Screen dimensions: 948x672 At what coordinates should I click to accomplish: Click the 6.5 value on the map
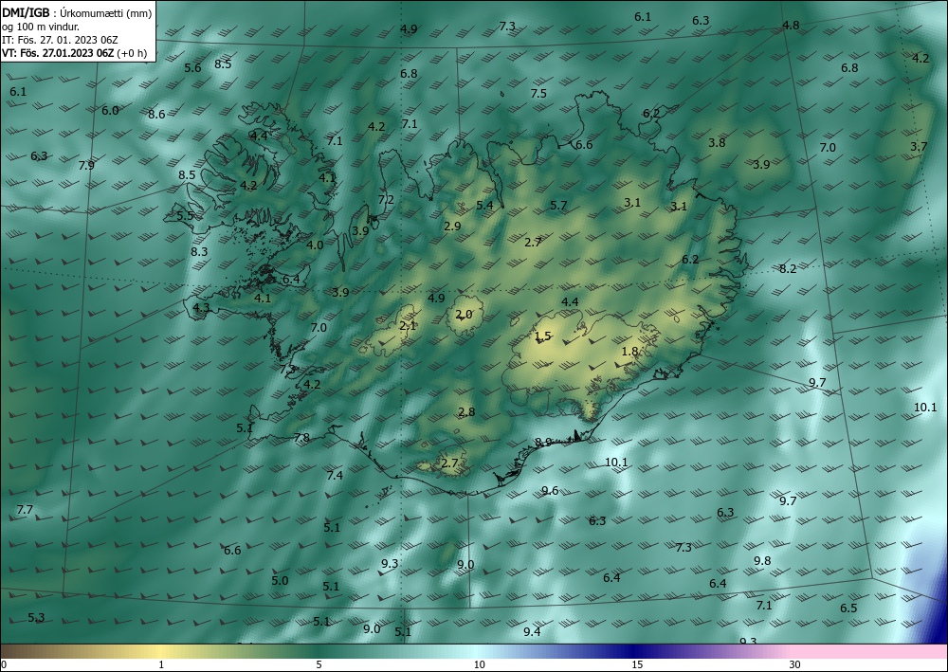pos(848,608)
